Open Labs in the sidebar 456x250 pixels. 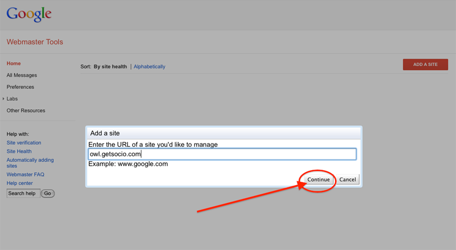pos(12,99)
